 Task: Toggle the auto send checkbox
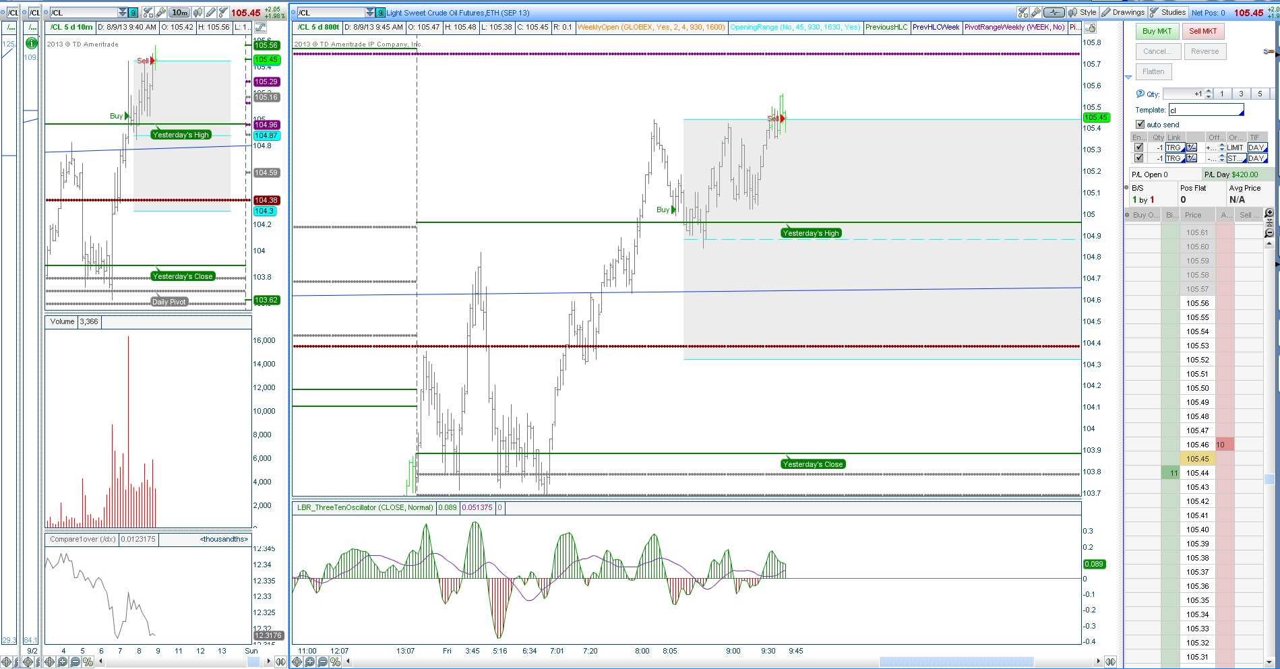click(x=1140, y=125)
